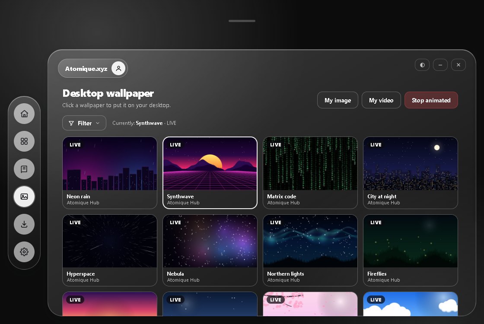Open the notes sidebar icon
This screenshot has height=324, width=484.
24,169
